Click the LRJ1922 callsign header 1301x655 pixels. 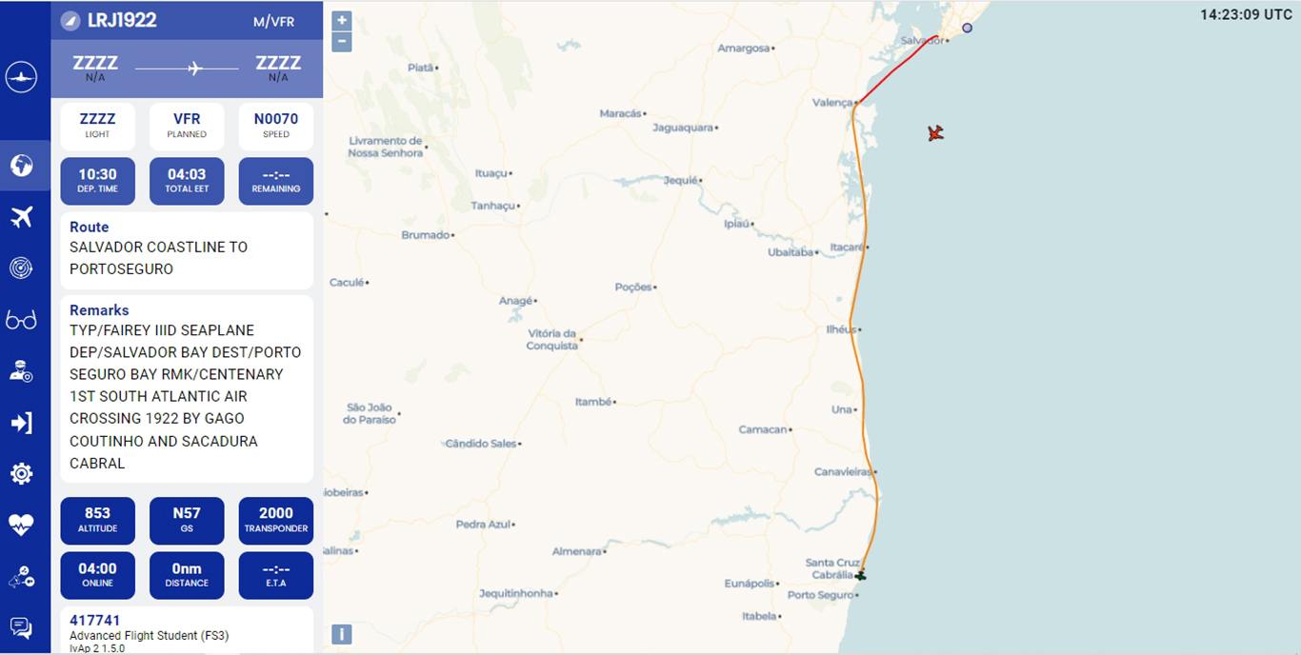click(122, 20)
